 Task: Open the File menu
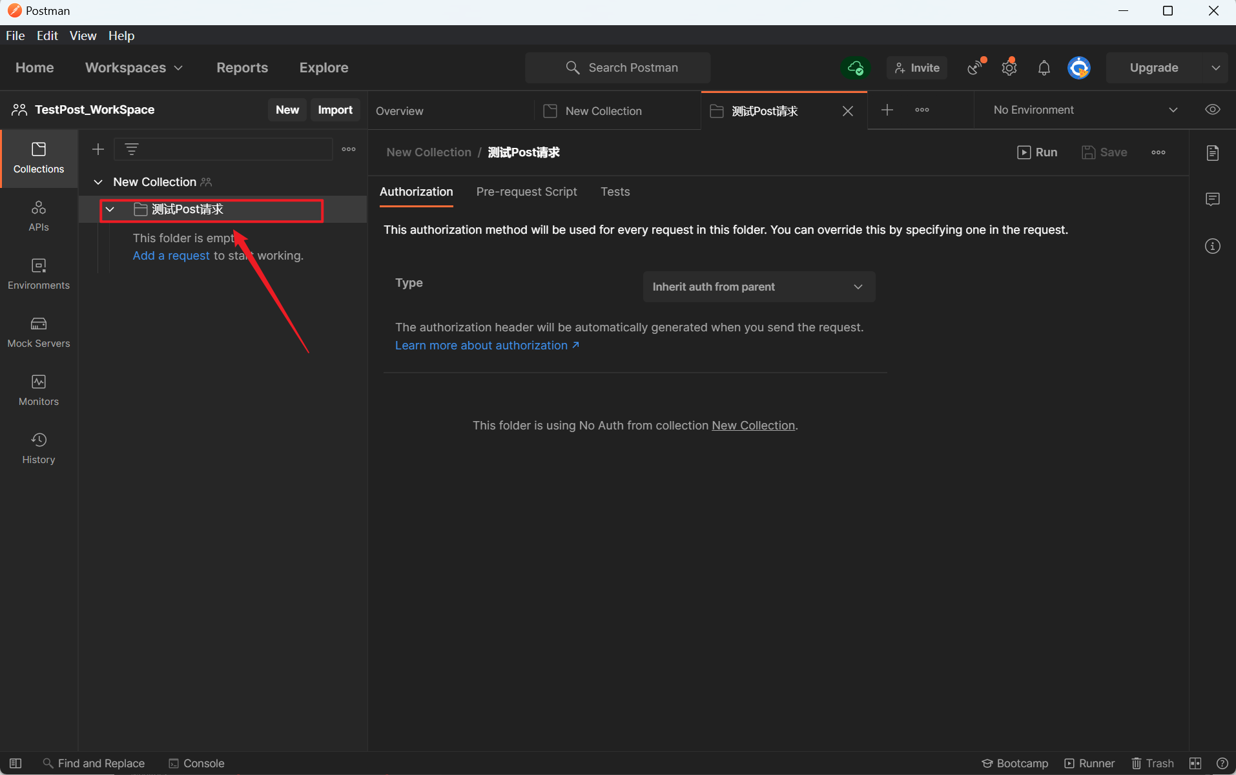15,36
